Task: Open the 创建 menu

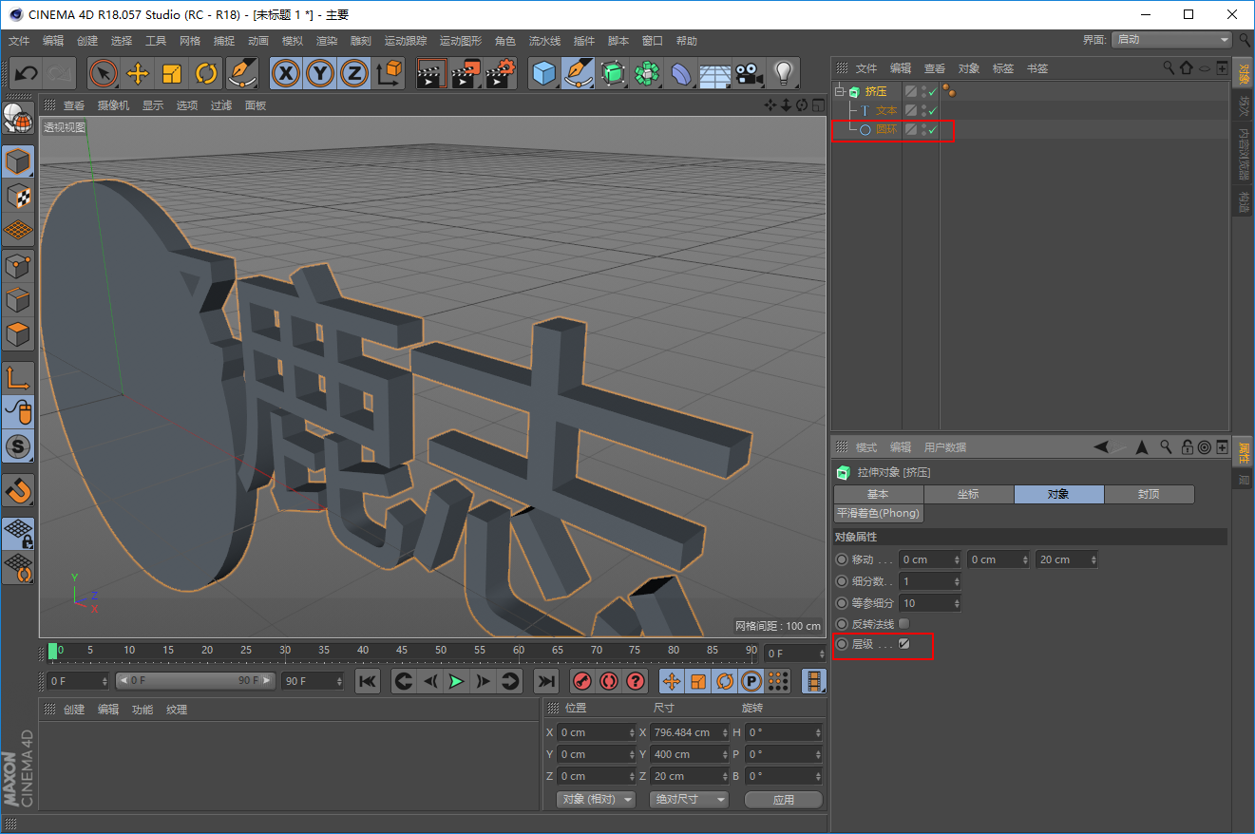Action: click(x=87, y=41)
